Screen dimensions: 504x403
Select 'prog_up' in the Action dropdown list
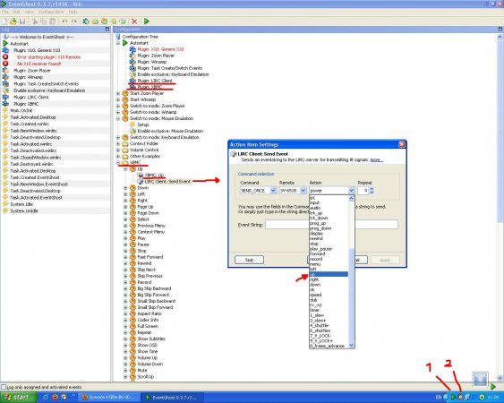click(x=329, y=223)
